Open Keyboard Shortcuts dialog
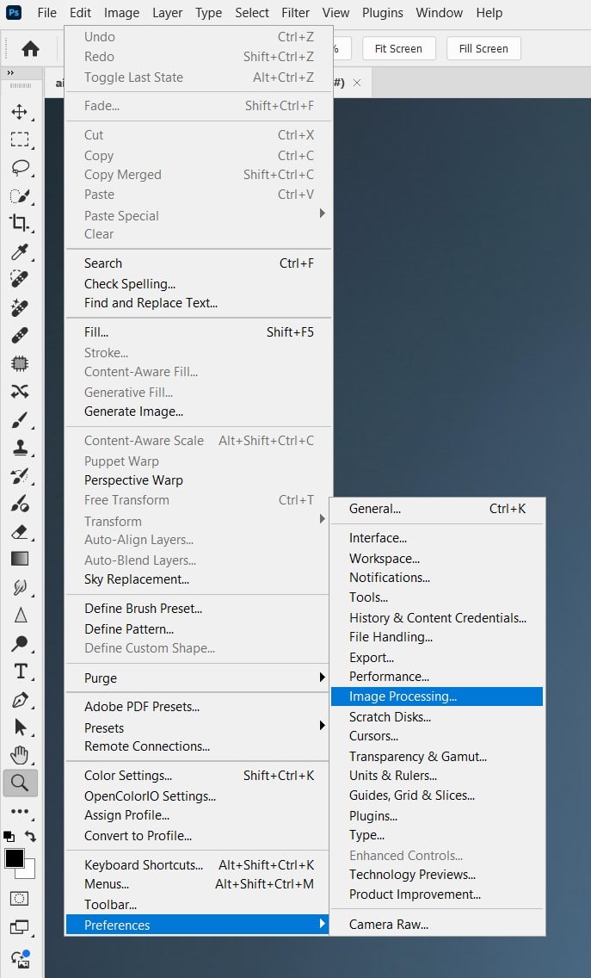Viewport: 591px width, 978px height. 198,865
